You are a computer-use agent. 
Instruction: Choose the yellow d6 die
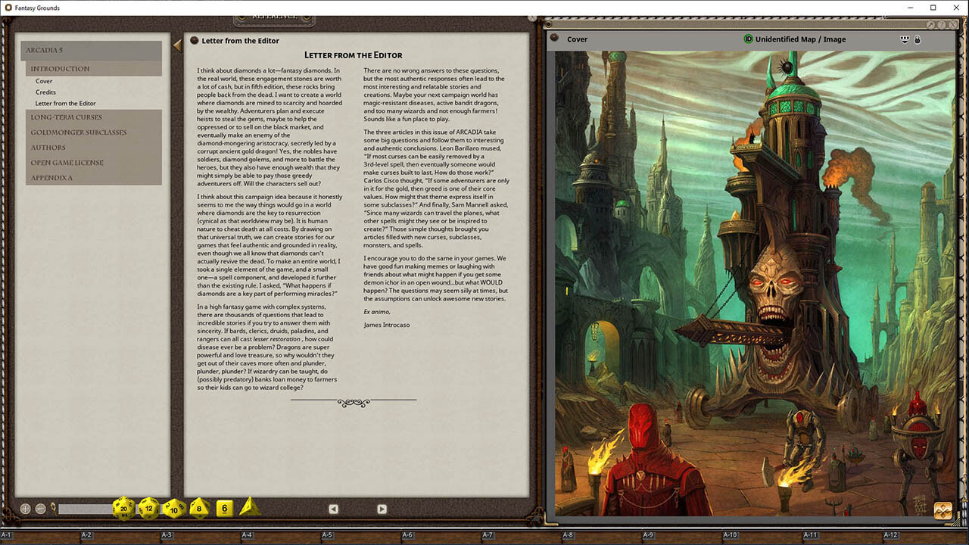[224, 508]
